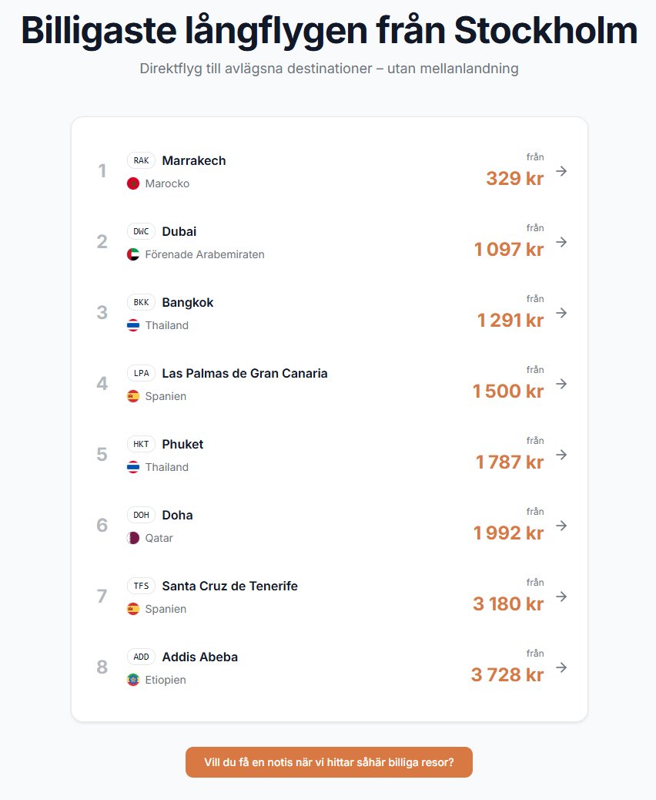
Task: Open the Marrakech destination link
Action: [x=194, y=161]
